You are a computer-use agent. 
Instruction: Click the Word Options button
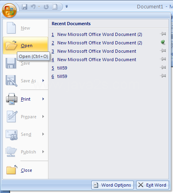[x=113, y=185]
